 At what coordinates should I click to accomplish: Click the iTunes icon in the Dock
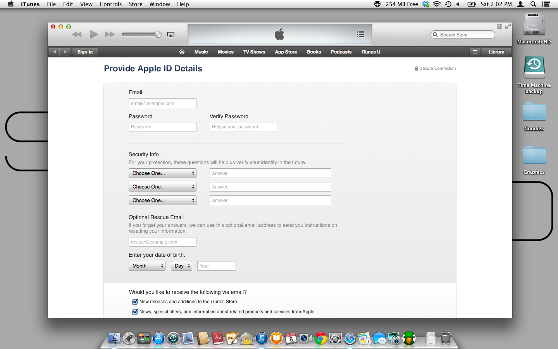point(262,339)
